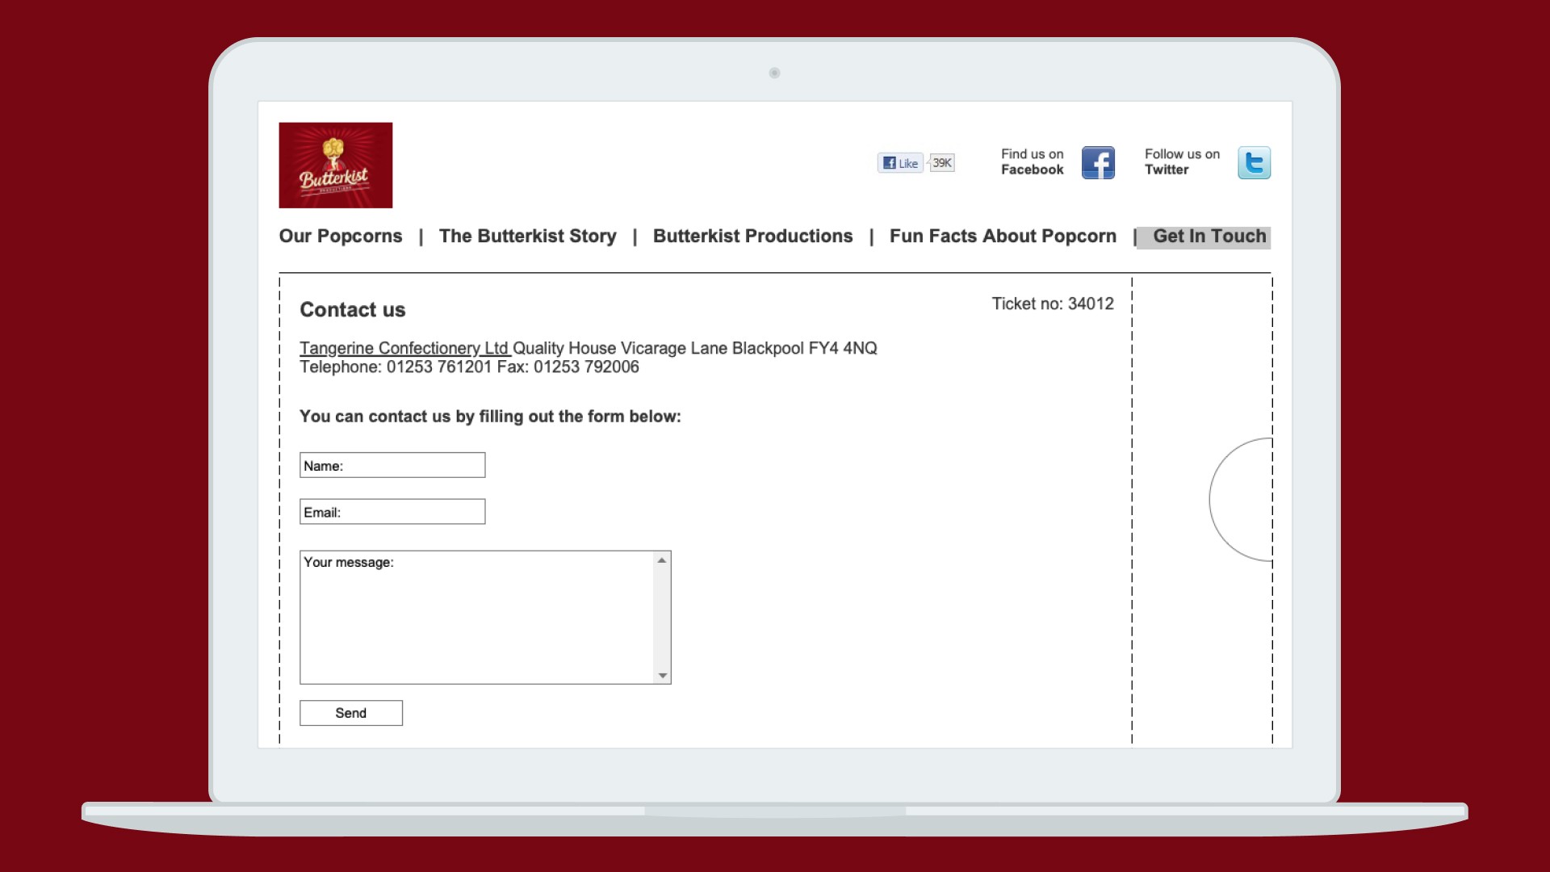
Task: Click the message box scrollbar track
Action: pos(662,618)
